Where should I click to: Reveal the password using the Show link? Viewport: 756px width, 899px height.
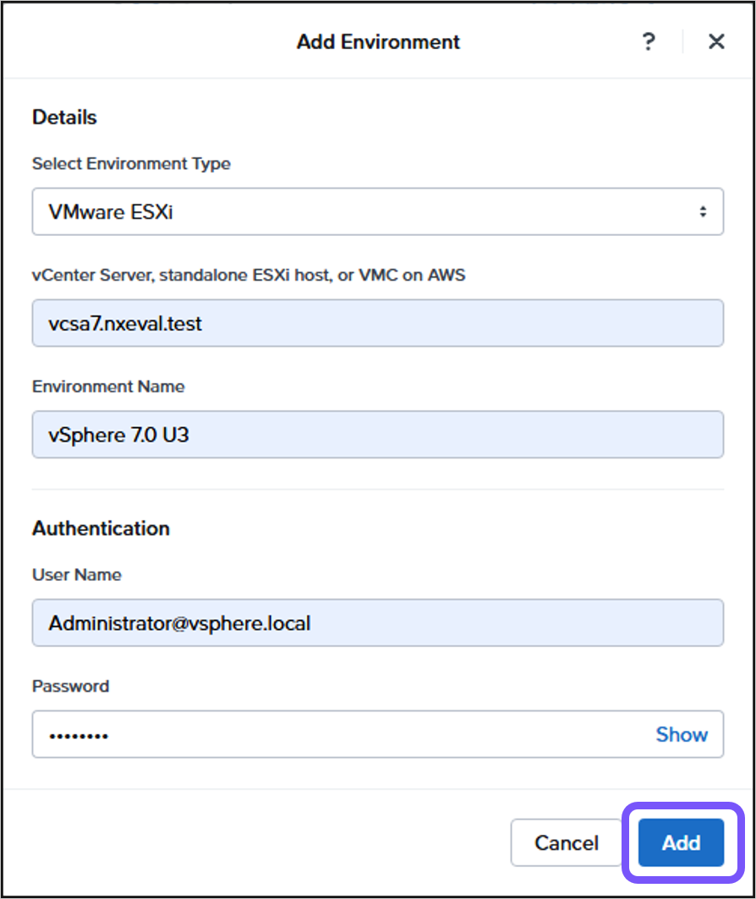pyautogui.click(x=682, y=734)
